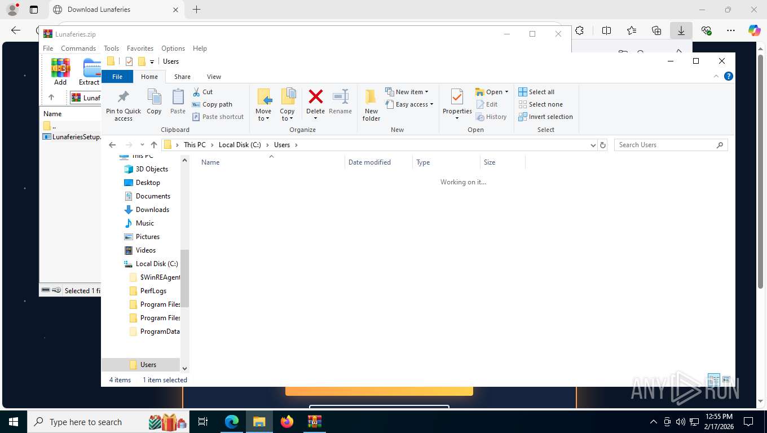Open WinRAR Commands menu

point(78,48)
